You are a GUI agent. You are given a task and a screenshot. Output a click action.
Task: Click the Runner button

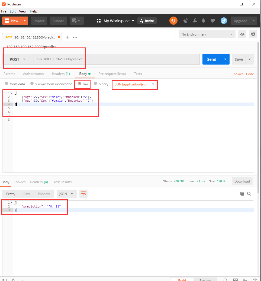(x=58, y=21)
